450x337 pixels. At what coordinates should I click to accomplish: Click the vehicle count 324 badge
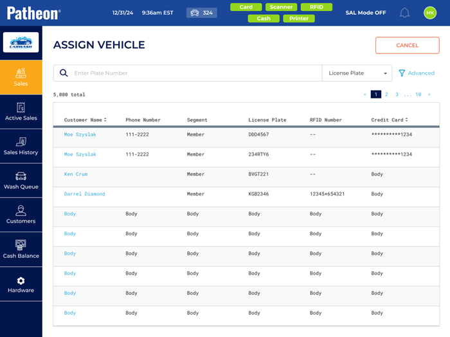(201, 13)
